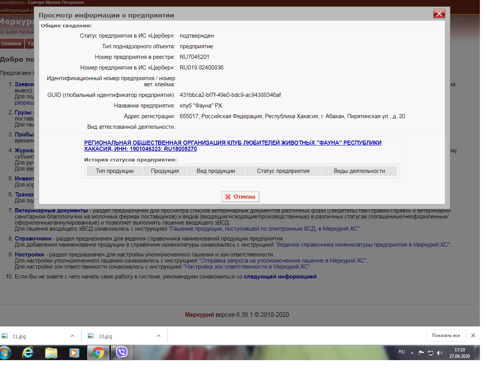Click the Тип продукции column header
Viewport: 486px width, 389px height.
pyautogui.click(x=115, y=171)
